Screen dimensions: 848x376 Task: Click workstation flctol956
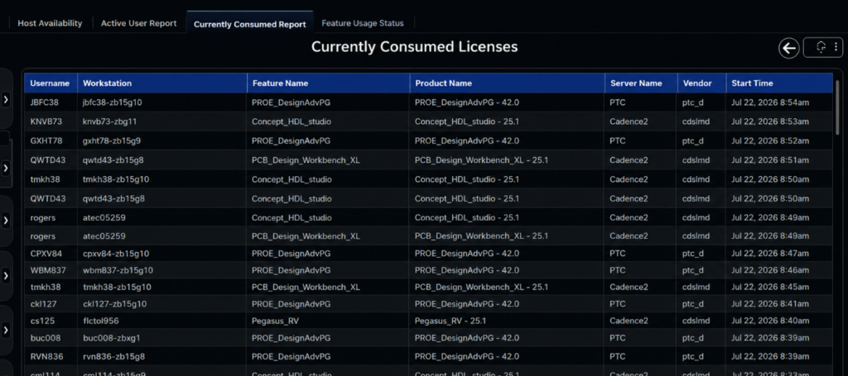(x=100, y=321)
